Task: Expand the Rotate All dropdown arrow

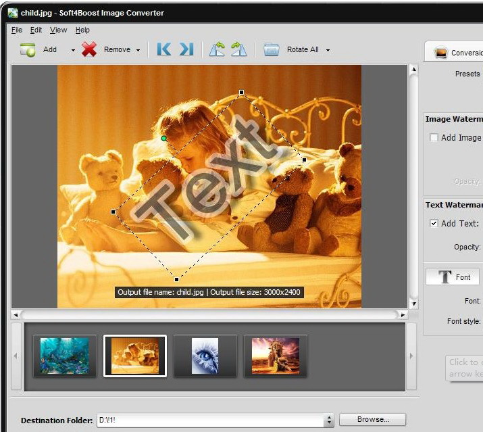Action: (x=328, y=50)
